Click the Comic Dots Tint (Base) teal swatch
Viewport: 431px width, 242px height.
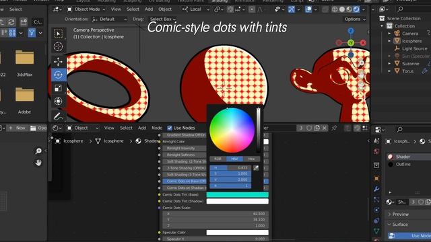[x=238, y=194]
